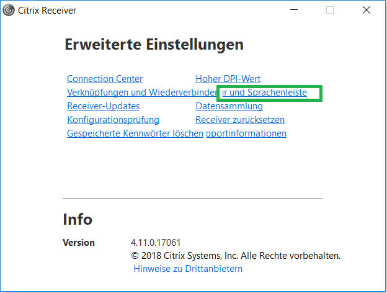Click the Info heading
The image size is (387, 293).
(78, 219)
